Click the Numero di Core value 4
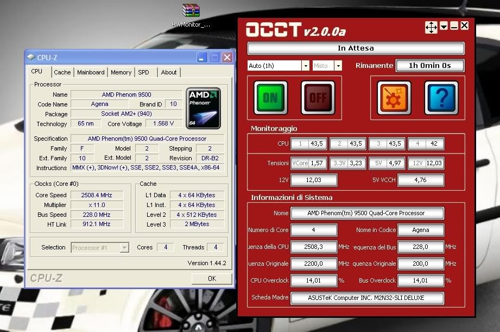 (314, 230)
